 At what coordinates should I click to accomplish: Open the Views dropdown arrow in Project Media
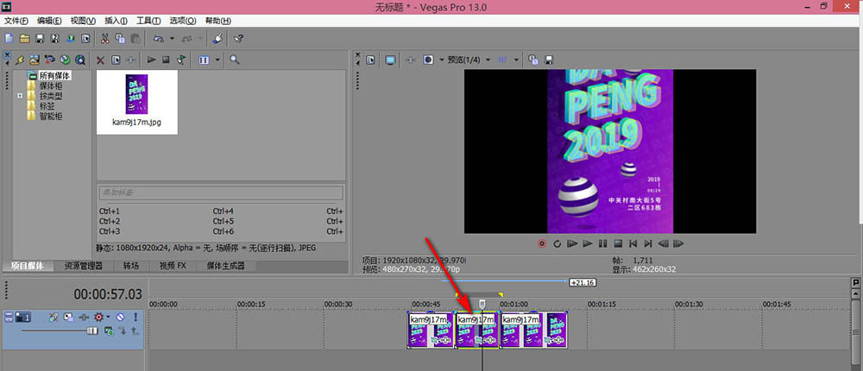[217, 60]
